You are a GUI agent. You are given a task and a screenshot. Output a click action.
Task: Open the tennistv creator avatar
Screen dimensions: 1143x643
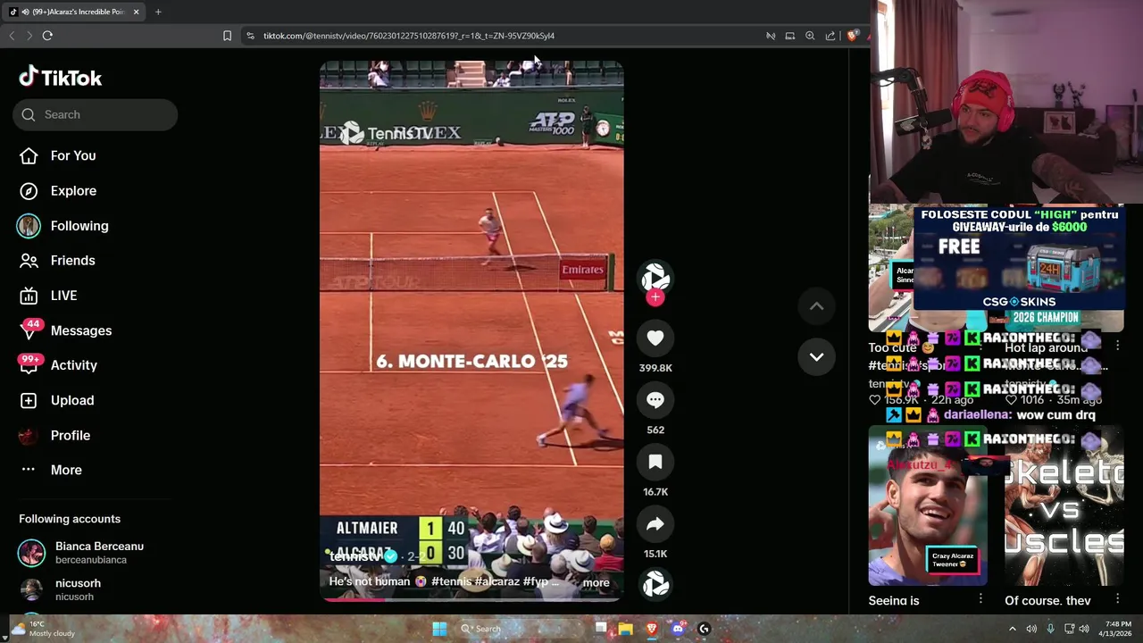[x=655, y=278]
